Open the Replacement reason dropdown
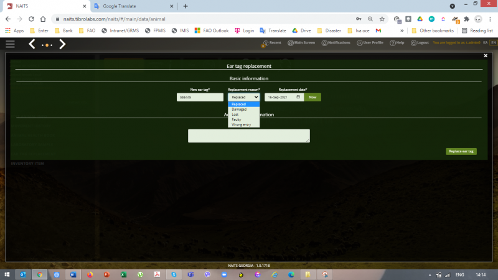This screenshot has height=280, width=498. pos(243,97)
